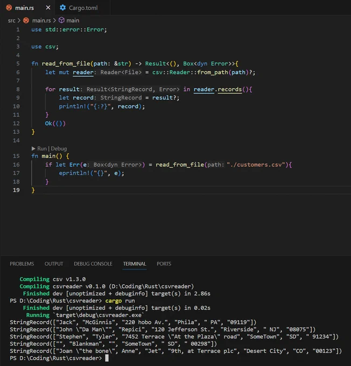Screen dimensions: 351x366
Task: Click the terminal prompt cursor at the bottom
Action: (107, 358)
